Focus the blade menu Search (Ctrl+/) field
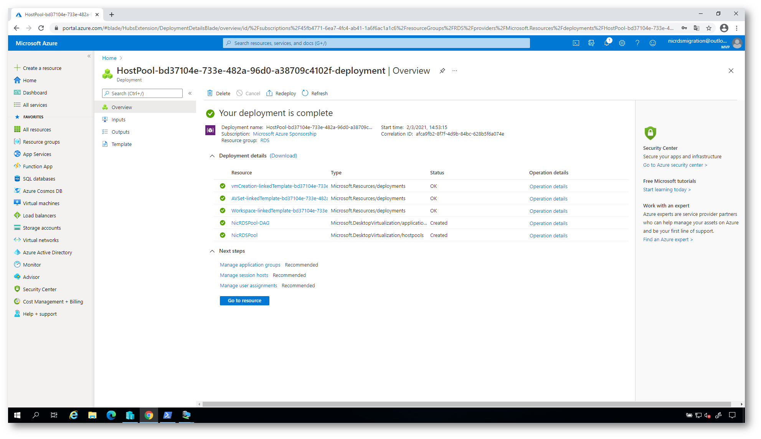Image resolution: width=761 pixels, height=439 pixels. coord(142,93)
